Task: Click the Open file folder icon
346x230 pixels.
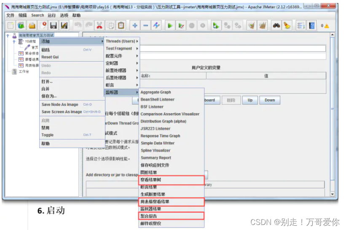Action: (32, 26)
